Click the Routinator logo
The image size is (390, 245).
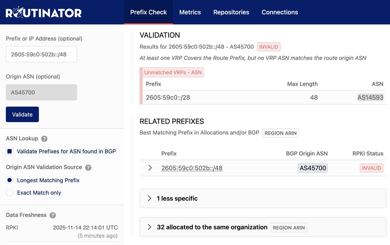[x=44, y=12]
